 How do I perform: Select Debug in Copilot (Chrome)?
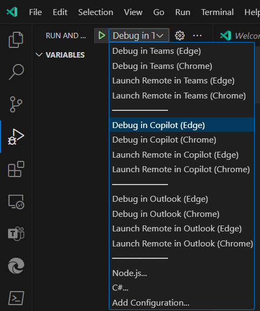coord(181,140)
